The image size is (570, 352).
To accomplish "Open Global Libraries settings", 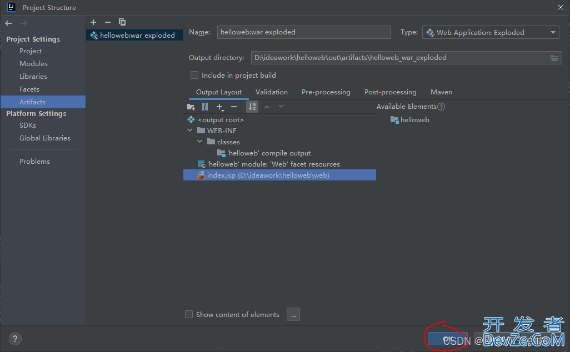I will click(x=44, y=138).
